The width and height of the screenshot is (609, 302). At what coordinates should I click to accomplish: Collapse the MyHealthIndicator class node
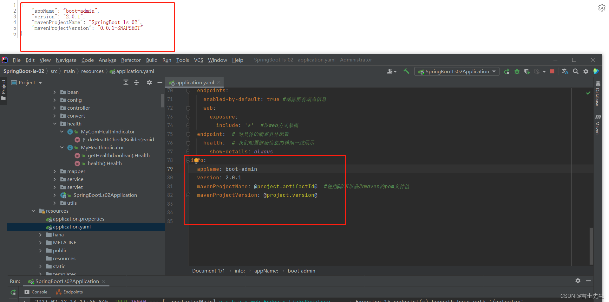62,148
